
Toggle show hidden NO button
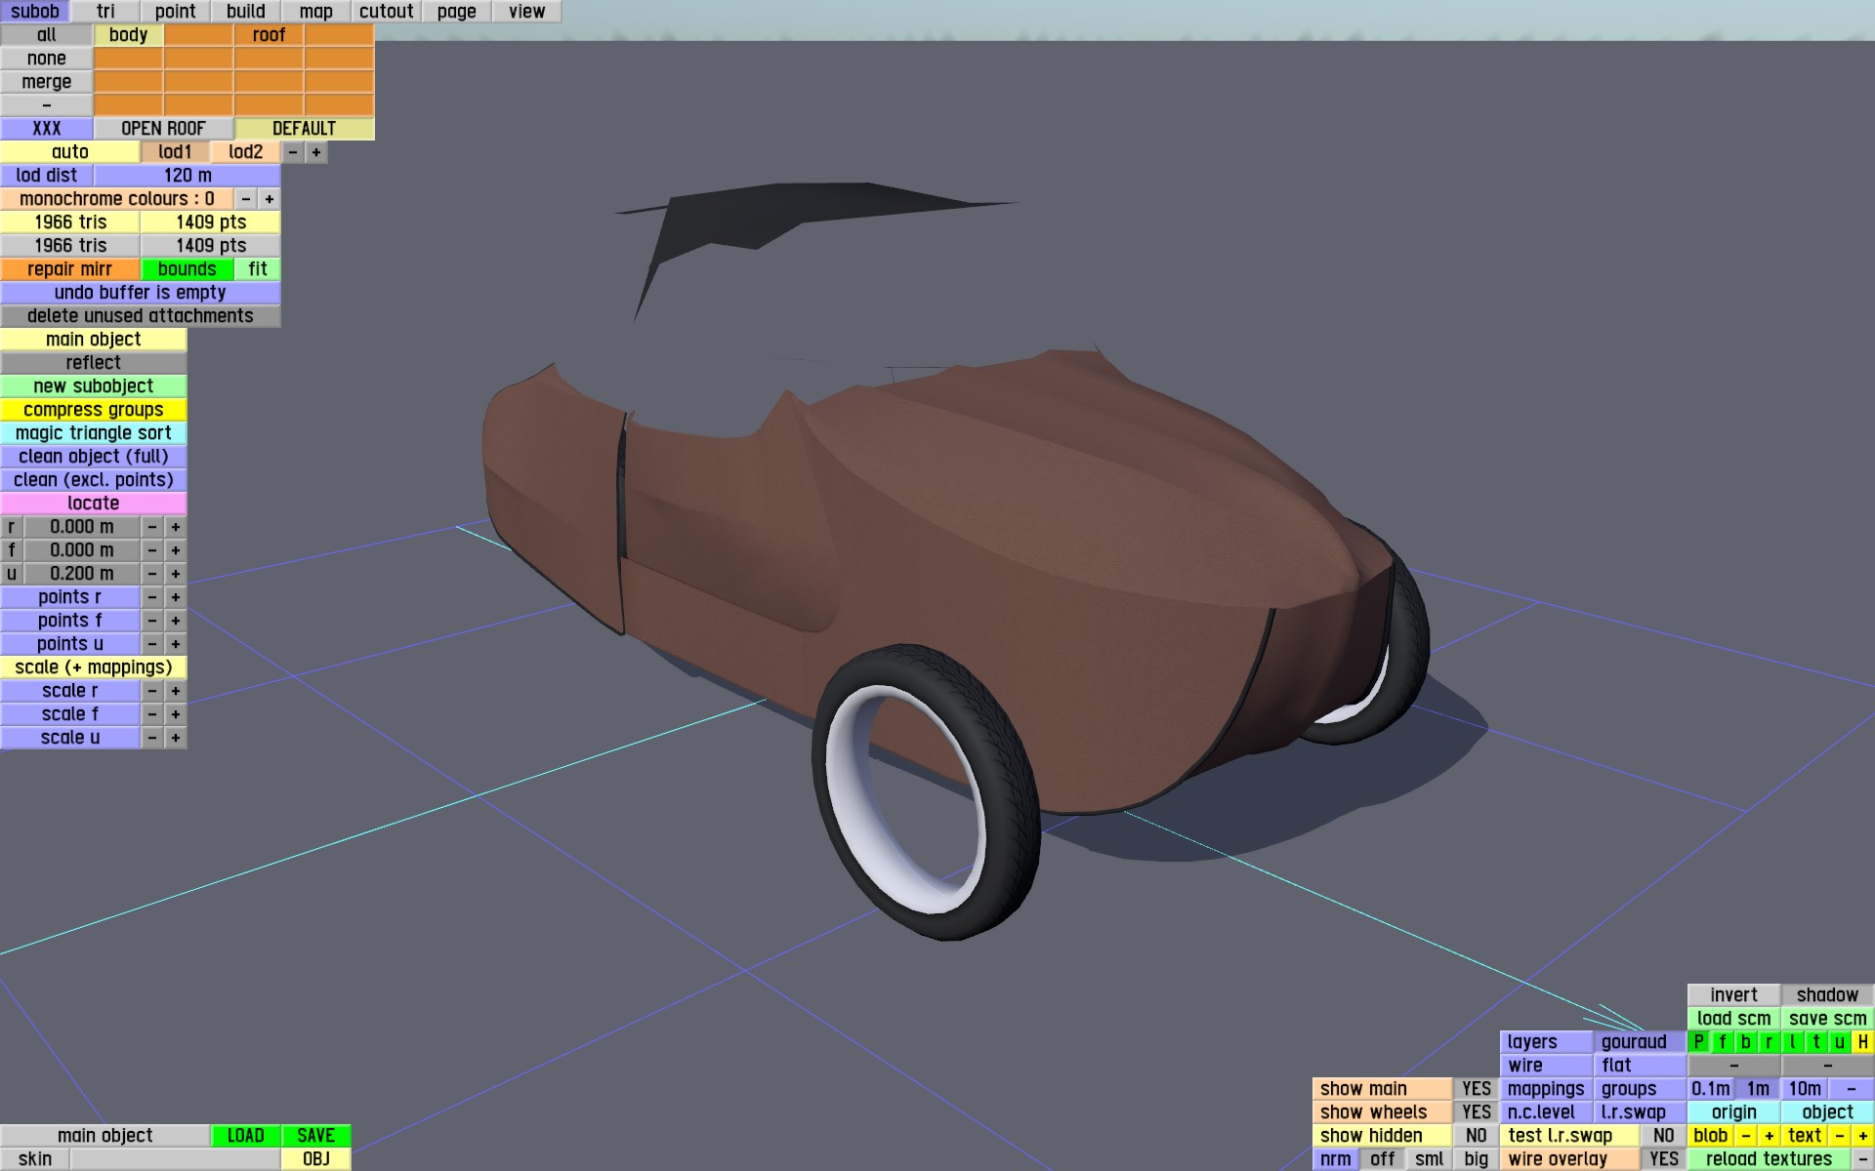1476,1136
